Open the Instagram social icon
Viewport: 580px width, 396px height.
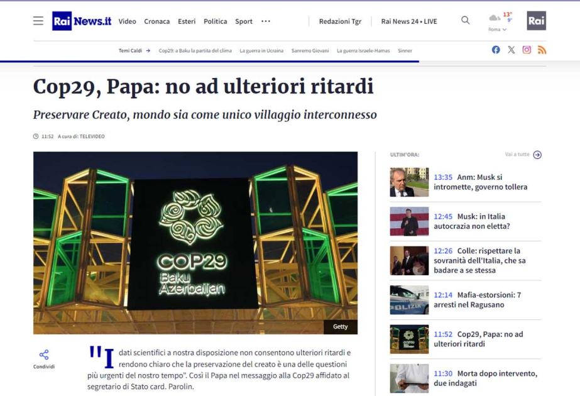pos(527,50)
